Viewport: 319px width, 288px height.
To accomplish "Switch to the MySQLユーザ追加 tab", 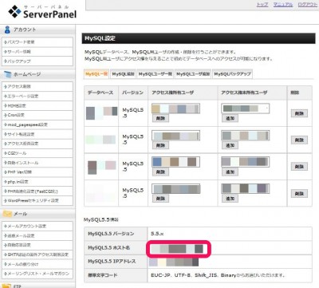I will (x=193, y=74).
